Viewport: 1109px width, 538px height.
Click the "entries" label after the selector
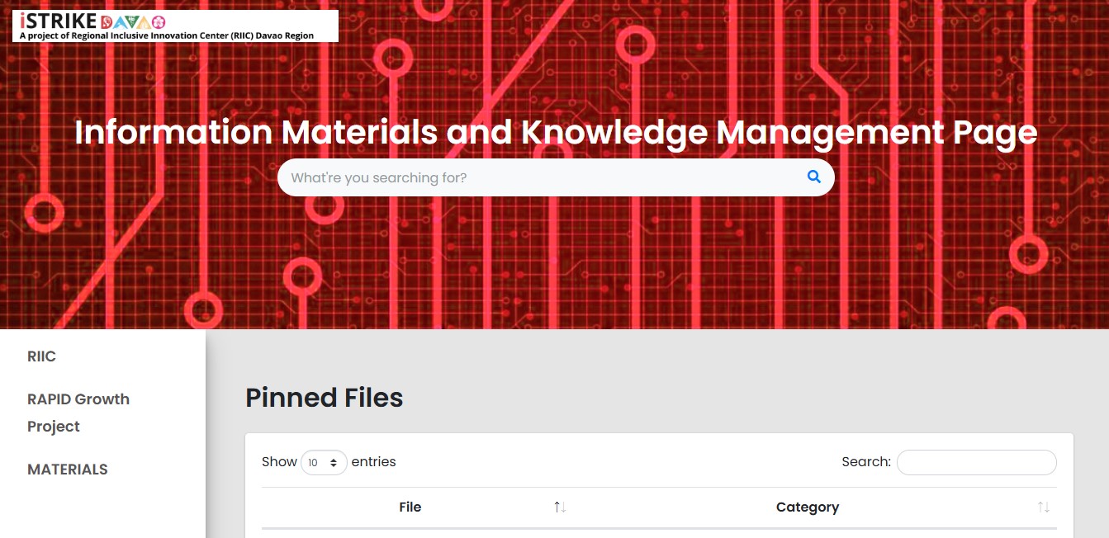pyautogui.click(x=373, y=462)
